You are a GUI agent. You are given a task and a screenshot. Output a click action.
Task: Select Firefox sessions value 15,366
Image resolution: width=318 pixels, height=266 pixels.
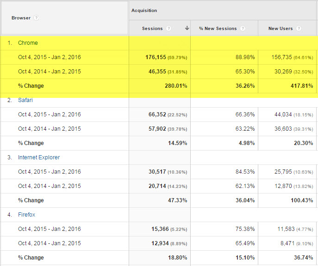coord(160,229)
